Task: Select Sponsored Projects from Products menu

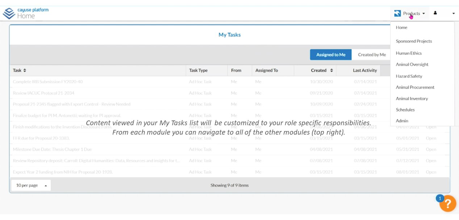Action: [413, 41]
